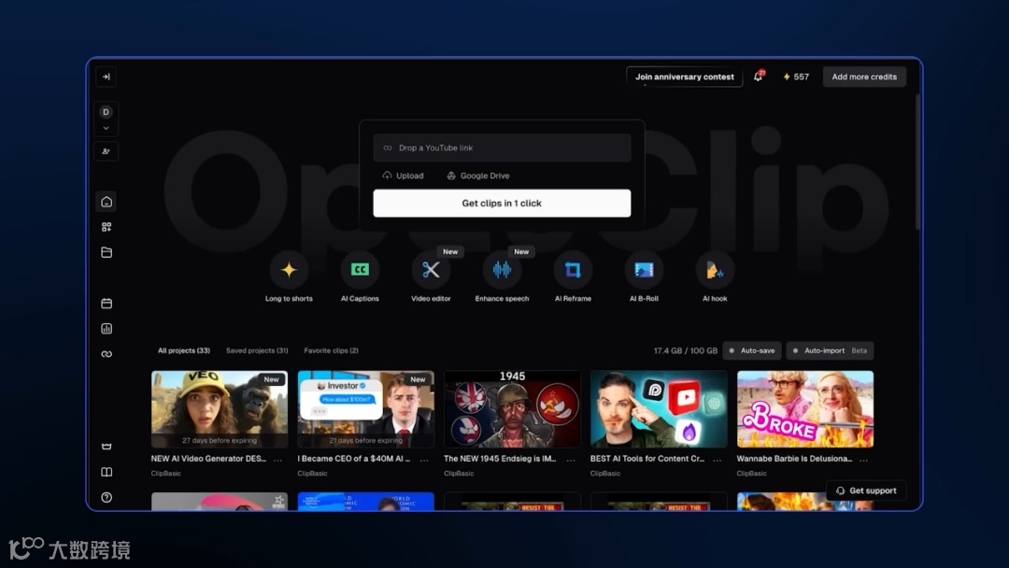Open the Wannabe Barbie project thumbnail
This screenshot has width=1009, height=568.
[x=805, y=409]
